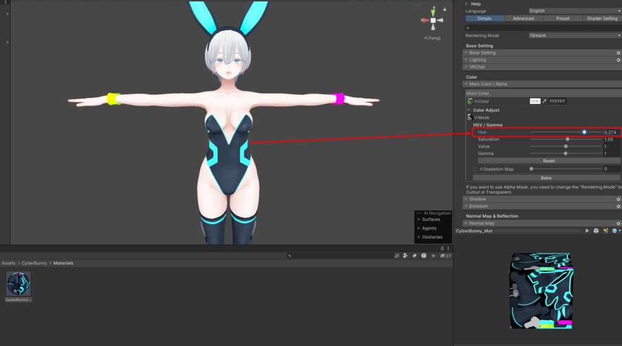The width and height of the screenshot is (622, 346).
Task: Click the Value slider handle
Action: click(566, 146)
